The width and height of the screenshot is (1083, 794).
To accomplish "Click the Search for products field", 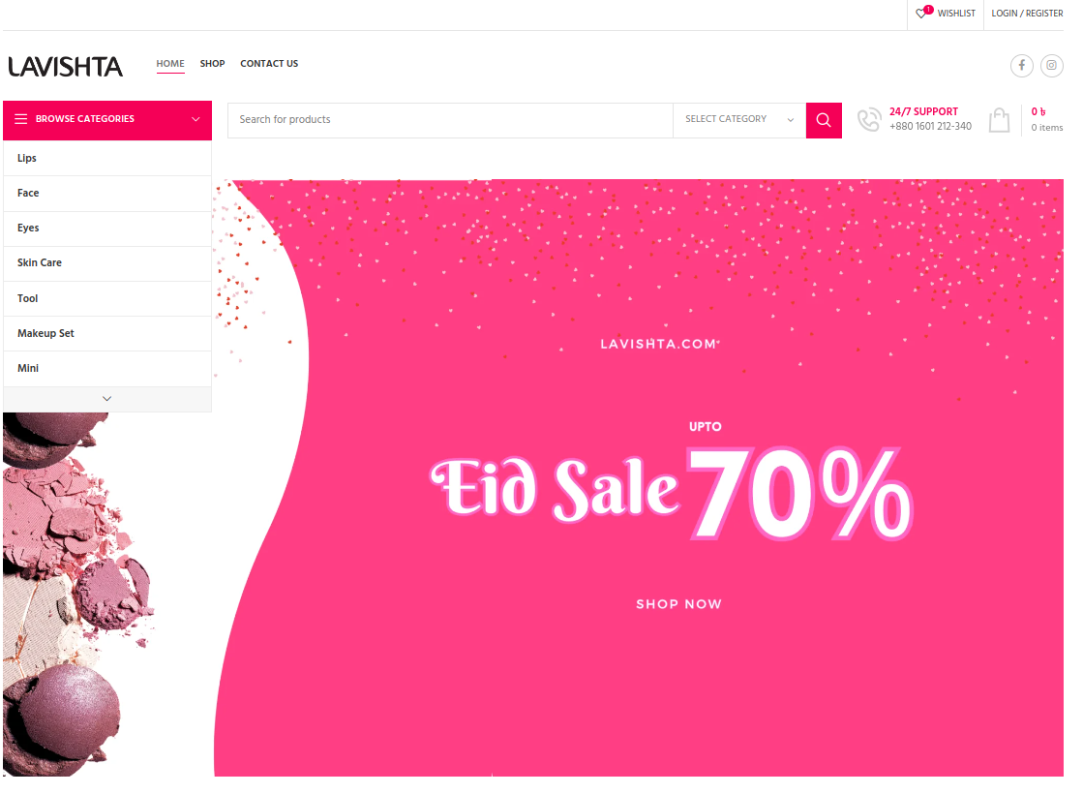I will pos(450,120).
